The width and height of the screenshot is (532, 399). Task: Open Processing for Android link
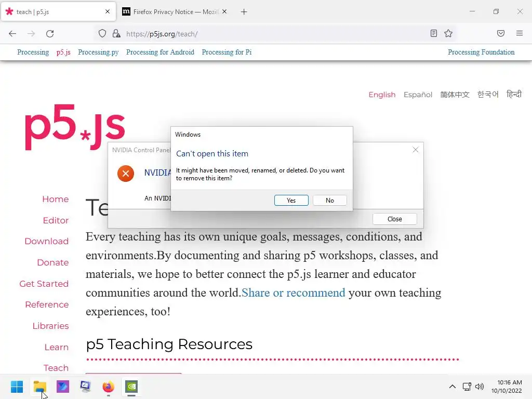[x=160, y=52]
